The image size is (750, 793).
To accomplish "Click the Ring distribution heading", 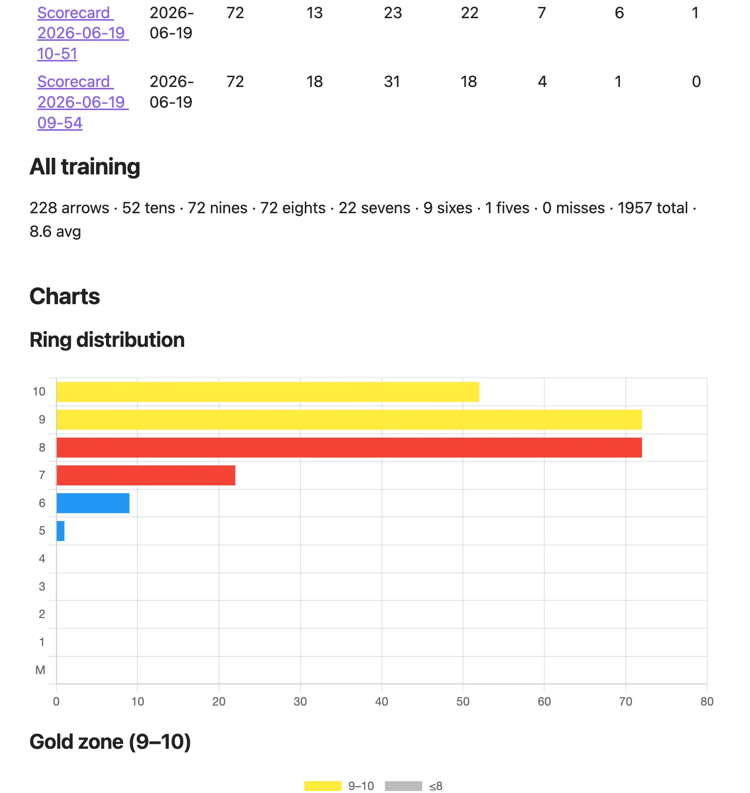I will click(x=107, y=340).
